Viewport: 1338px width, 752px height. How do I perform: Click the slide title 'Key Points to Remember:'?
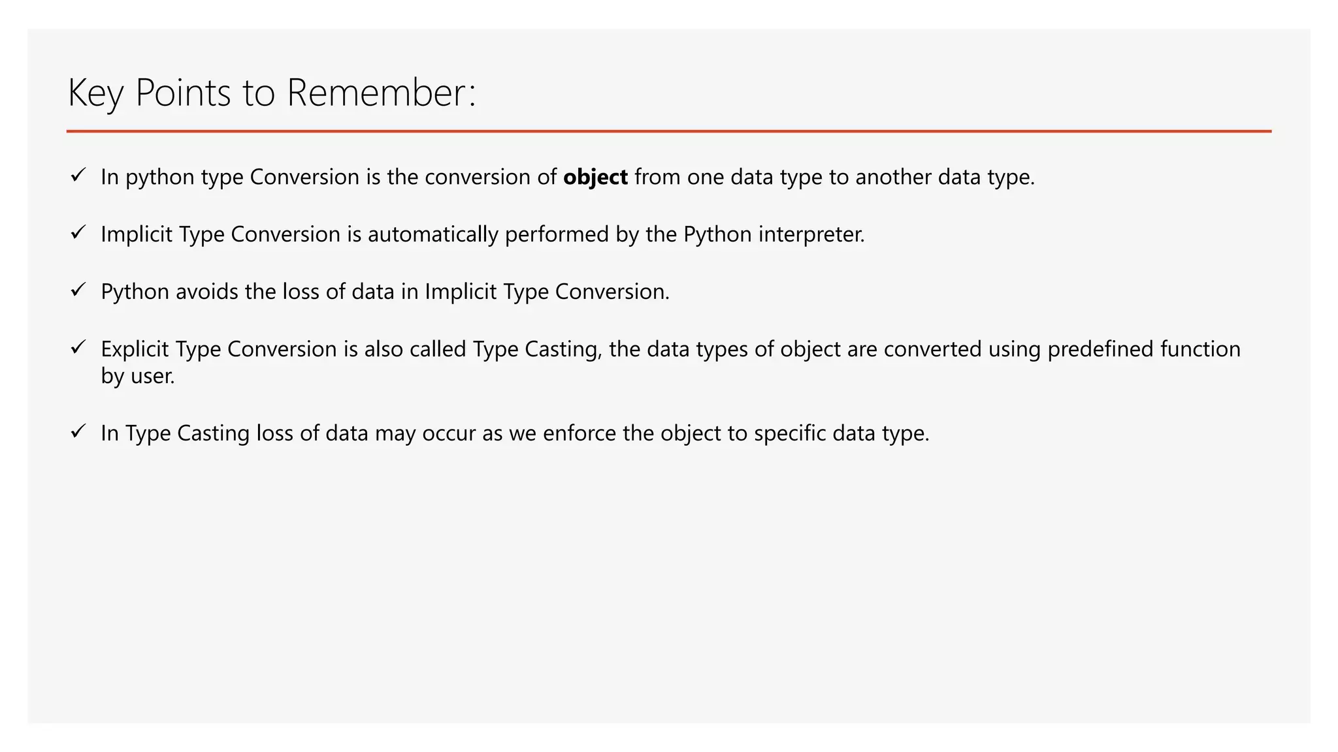tap(272, 93)
